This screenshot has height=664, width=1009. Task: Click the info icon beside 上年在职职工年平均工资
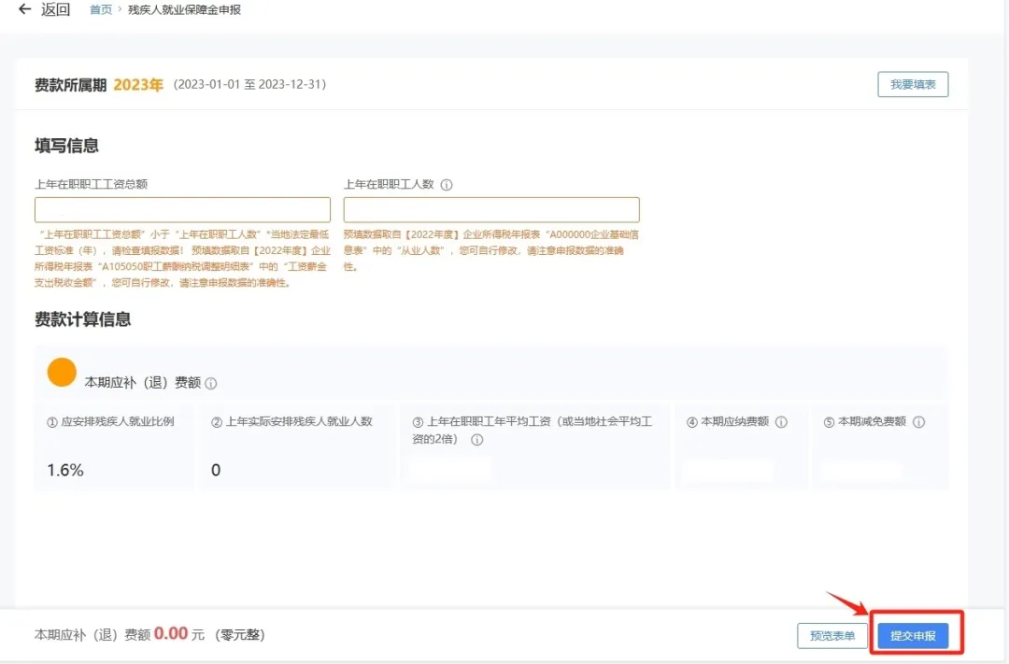pos(478,440)
